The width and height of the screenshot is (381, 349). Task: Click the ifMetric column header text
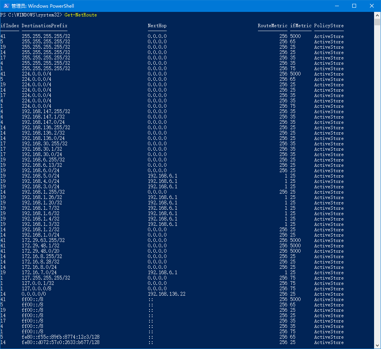301,26
